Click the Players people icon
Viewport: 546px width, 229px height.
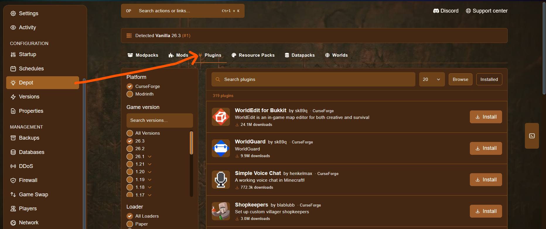point(13,209)
